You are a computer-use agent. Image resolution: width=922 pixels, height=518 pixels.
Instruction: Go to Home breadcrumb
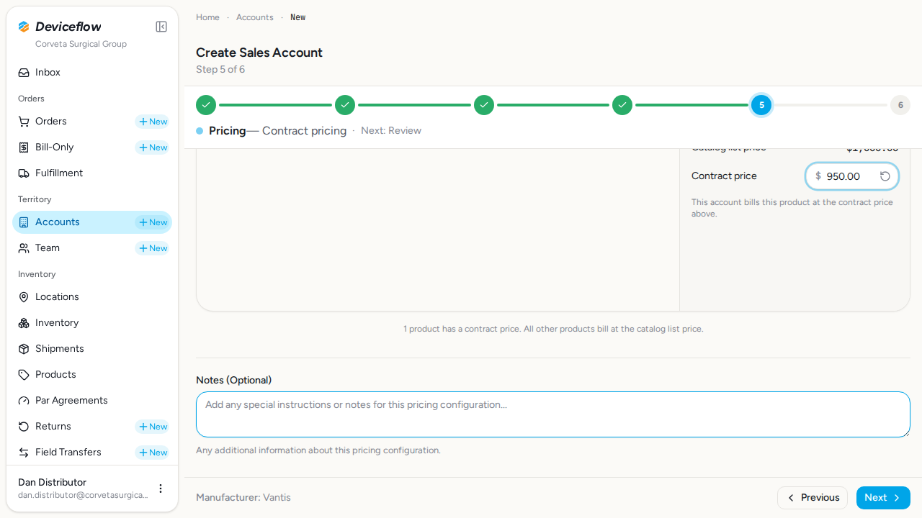pos(207,17)
